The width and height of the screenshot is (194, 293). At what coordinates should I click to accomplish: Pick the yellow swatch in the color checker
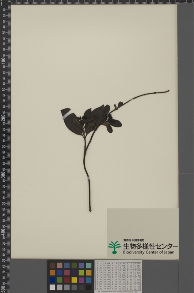pyautogui.click(x=74, y=280)
